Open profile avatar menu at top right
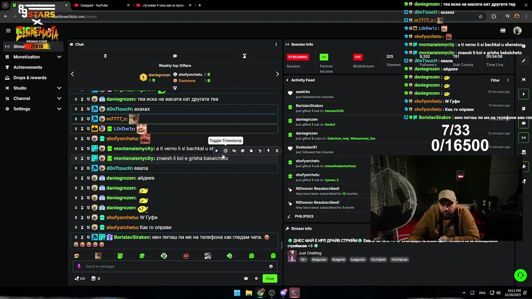The height and width of the screenshot is (299, 532). tap(517, 30)
